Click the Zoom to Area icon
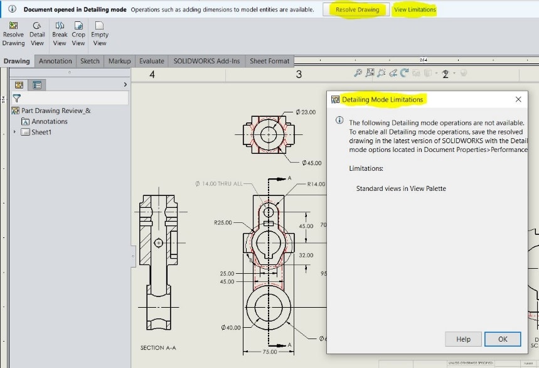 [370, 73]
